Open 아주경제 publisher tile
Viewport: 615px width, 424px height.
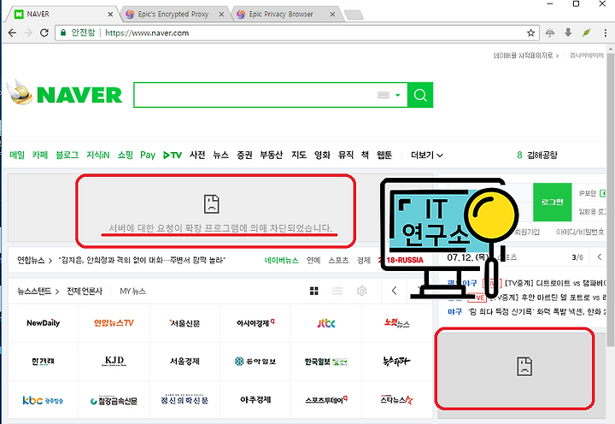[255, 400]
